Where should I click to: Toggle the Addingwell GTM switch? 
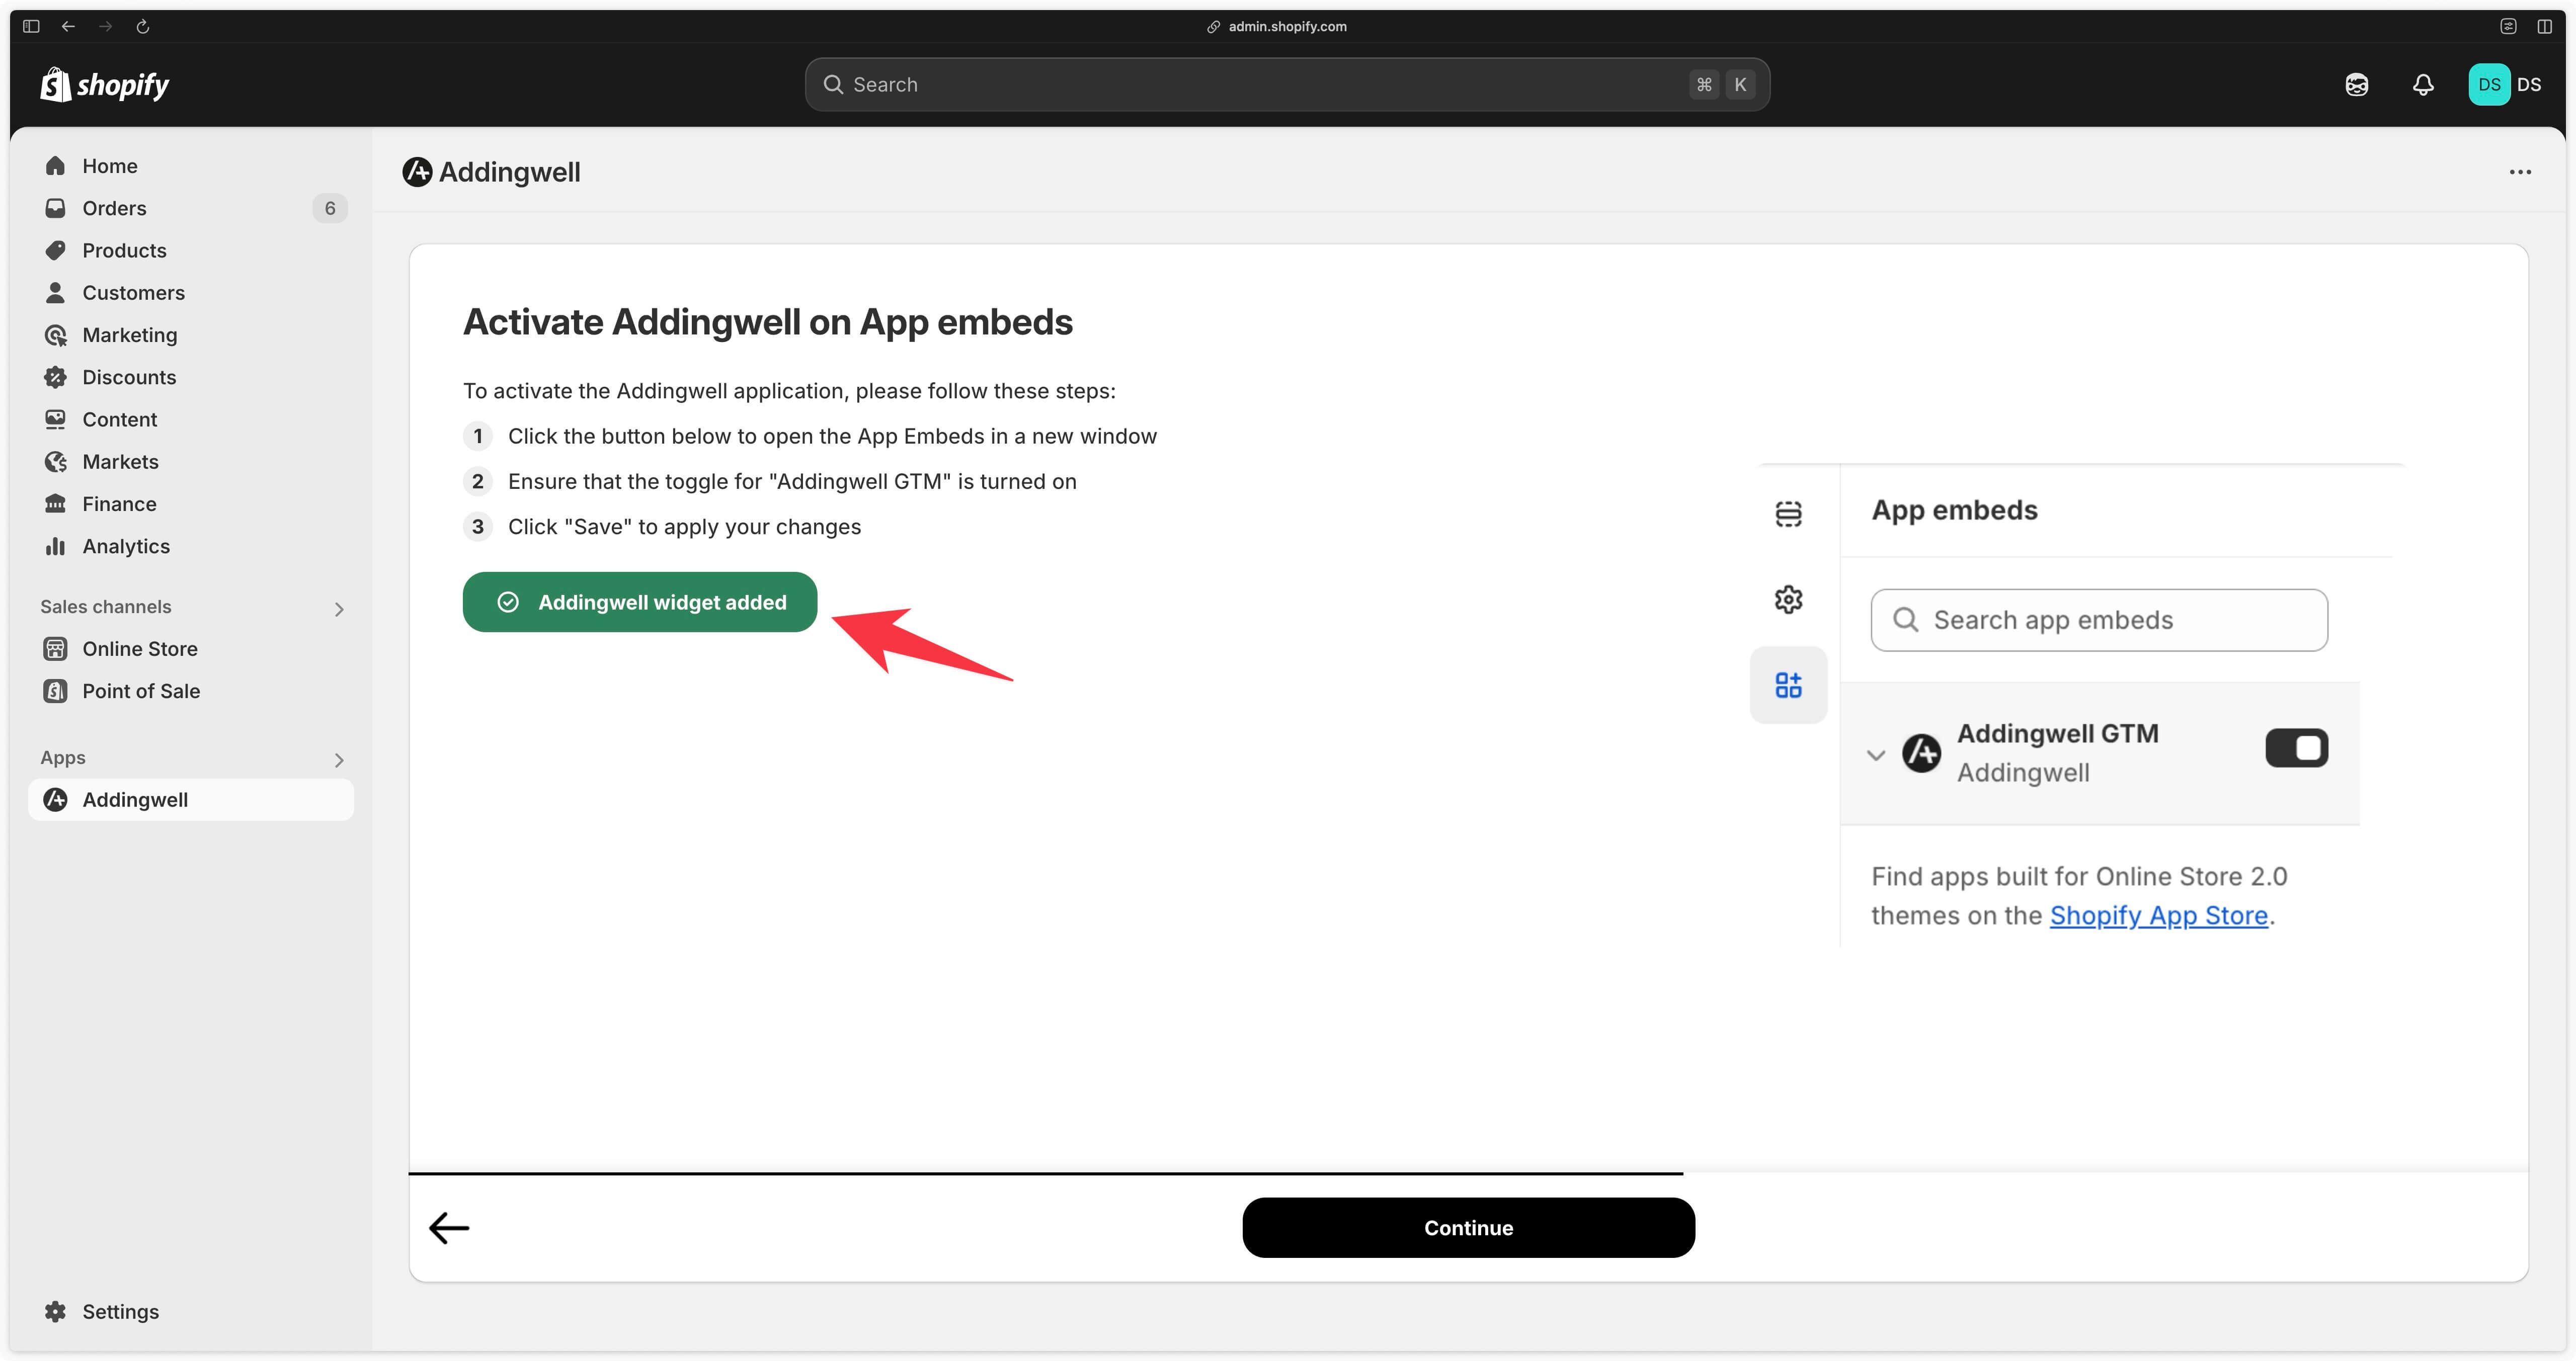point(2296,748)
